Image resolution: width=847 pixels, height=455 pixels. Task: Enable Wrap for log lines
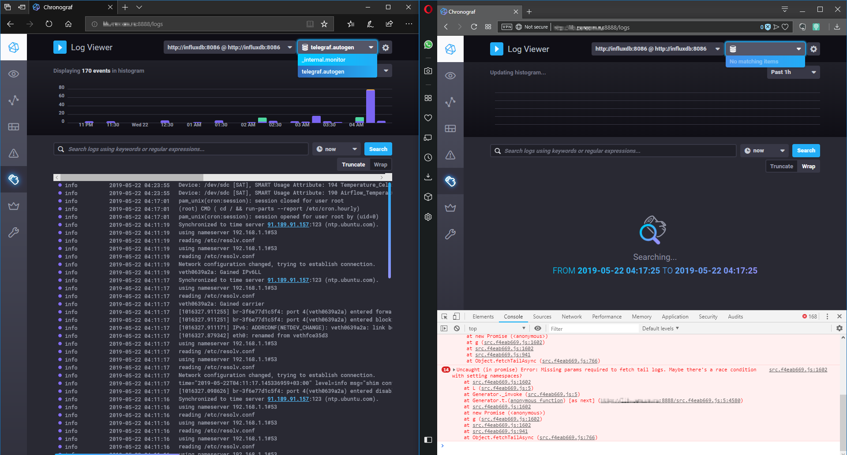380,164
